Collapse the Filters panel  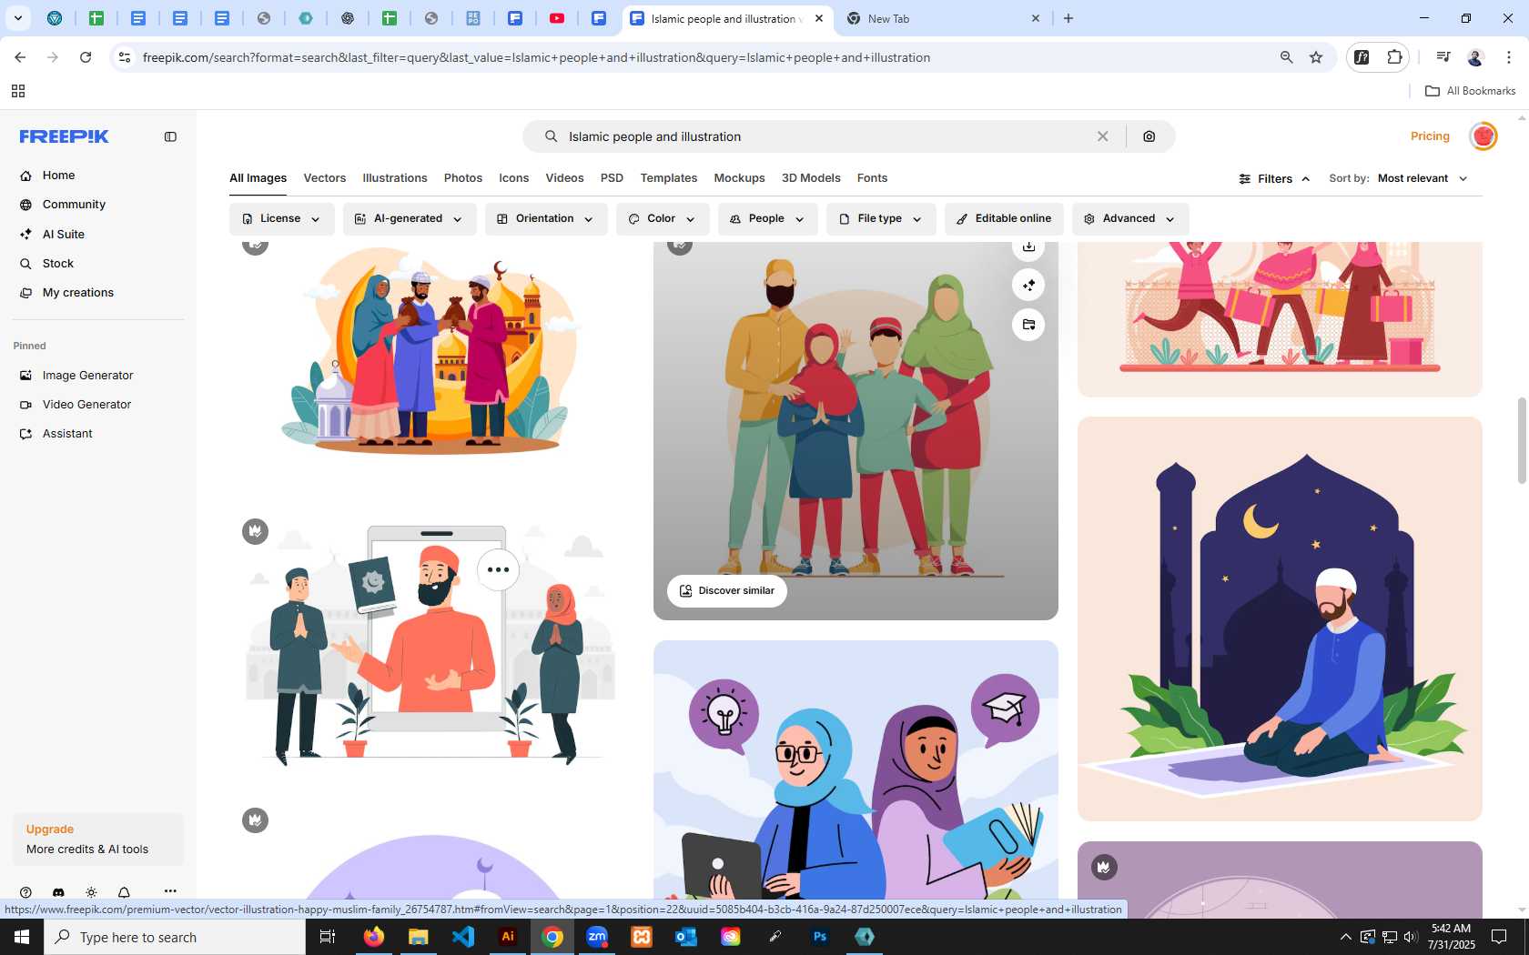[1274, 179]
